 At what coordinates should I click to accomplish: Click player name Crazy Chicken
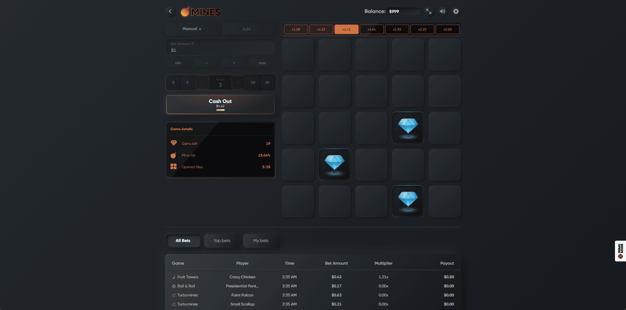pyautogui.click(x=242, y=277)
